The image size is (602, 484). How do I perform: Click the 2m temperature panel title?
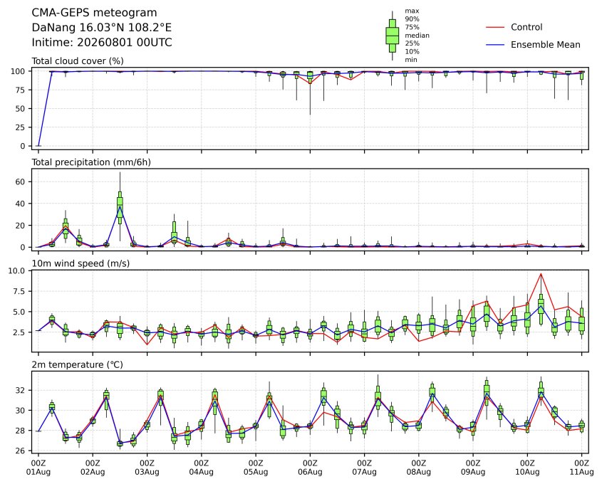pos(77,364)
